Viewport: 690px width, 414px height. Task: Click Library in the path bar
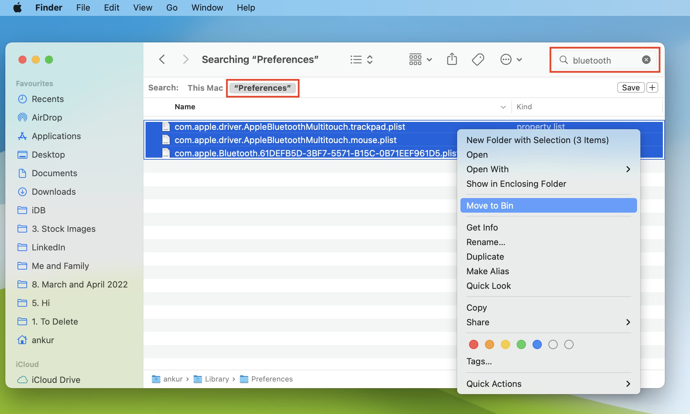point(212,379)
